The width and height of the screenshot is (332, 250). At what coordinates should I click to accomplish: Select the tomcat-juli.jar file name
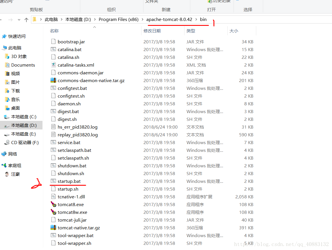[72, 220]
